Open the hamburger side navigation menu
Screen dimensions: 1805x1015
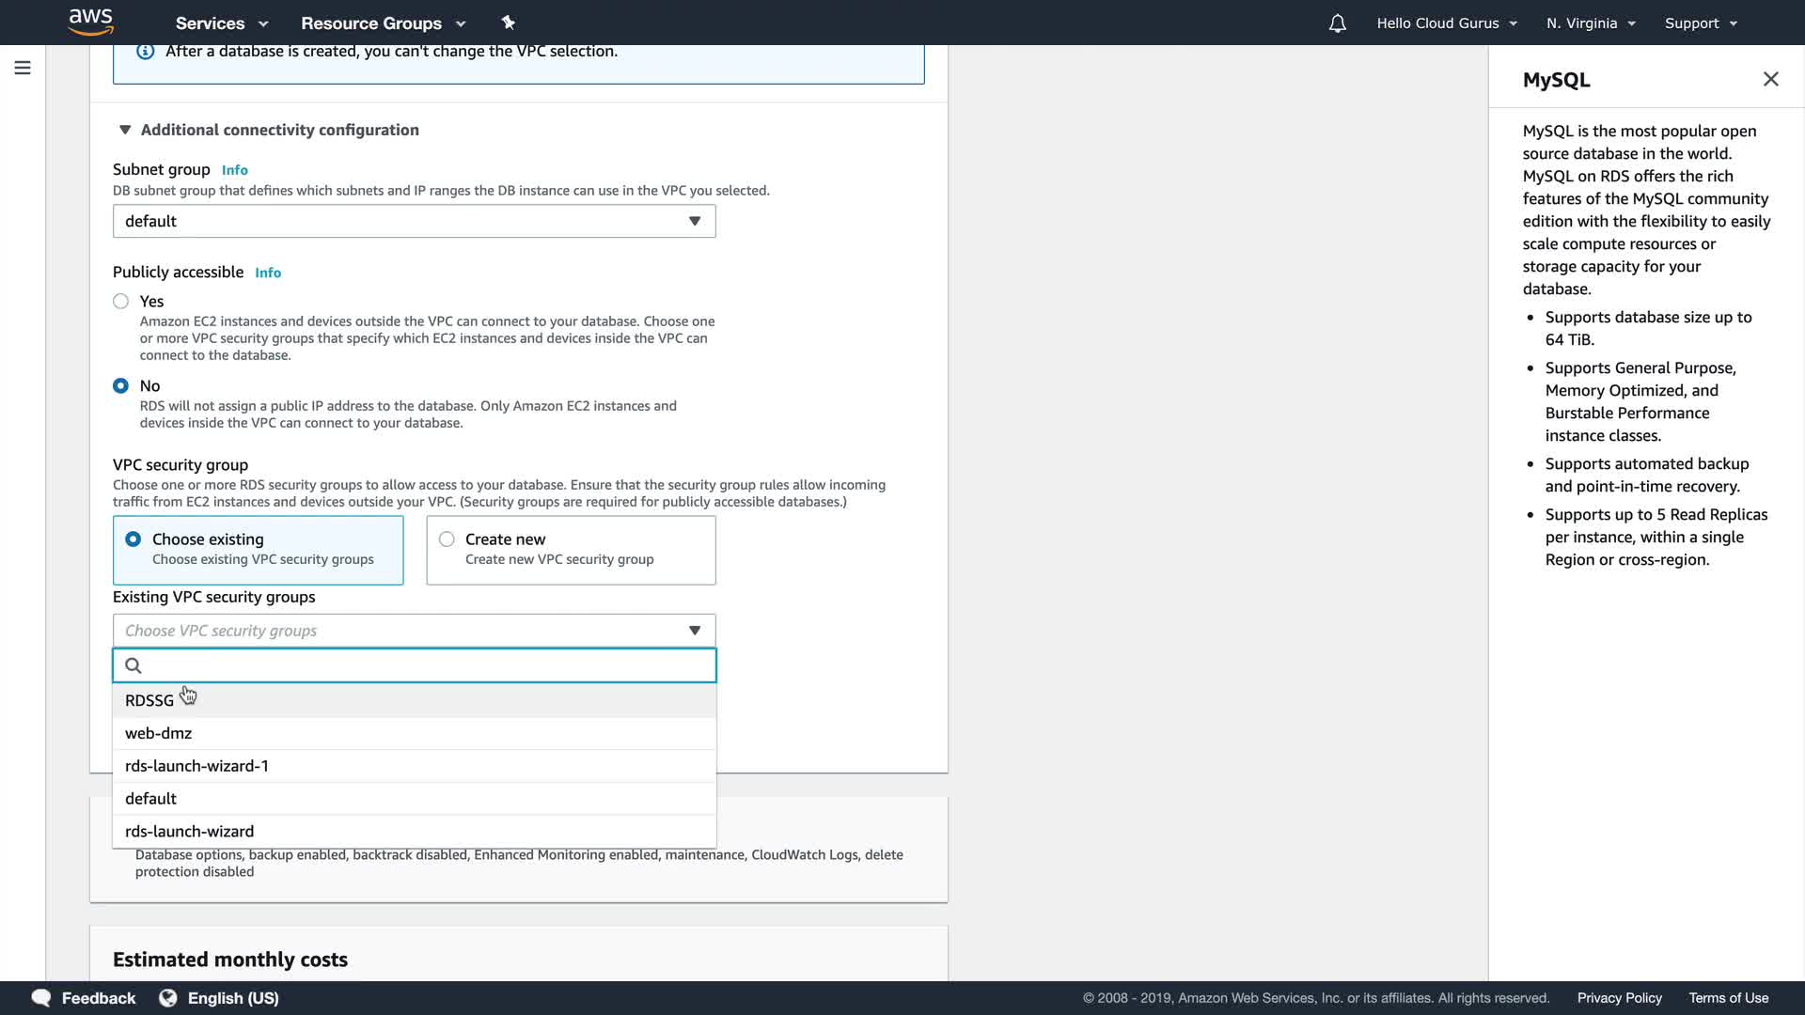pyautogui.click(x=23, y=68)
